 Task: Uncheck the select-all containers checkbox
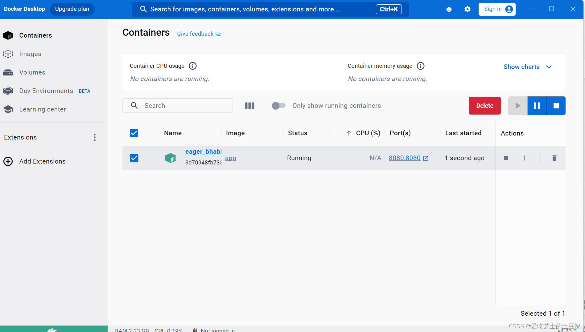(134, 133)
